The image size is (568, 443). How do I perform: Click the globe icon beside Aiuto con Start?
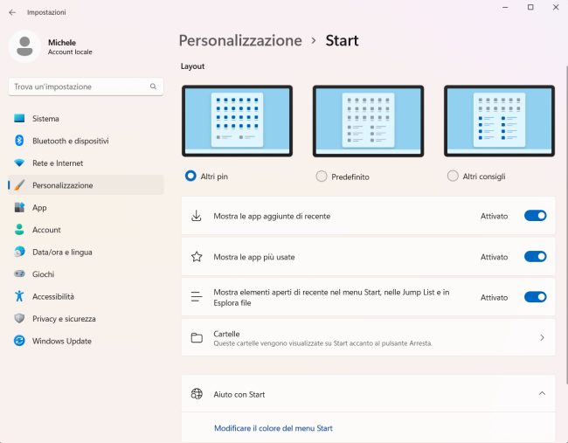(x=197, y=394)
